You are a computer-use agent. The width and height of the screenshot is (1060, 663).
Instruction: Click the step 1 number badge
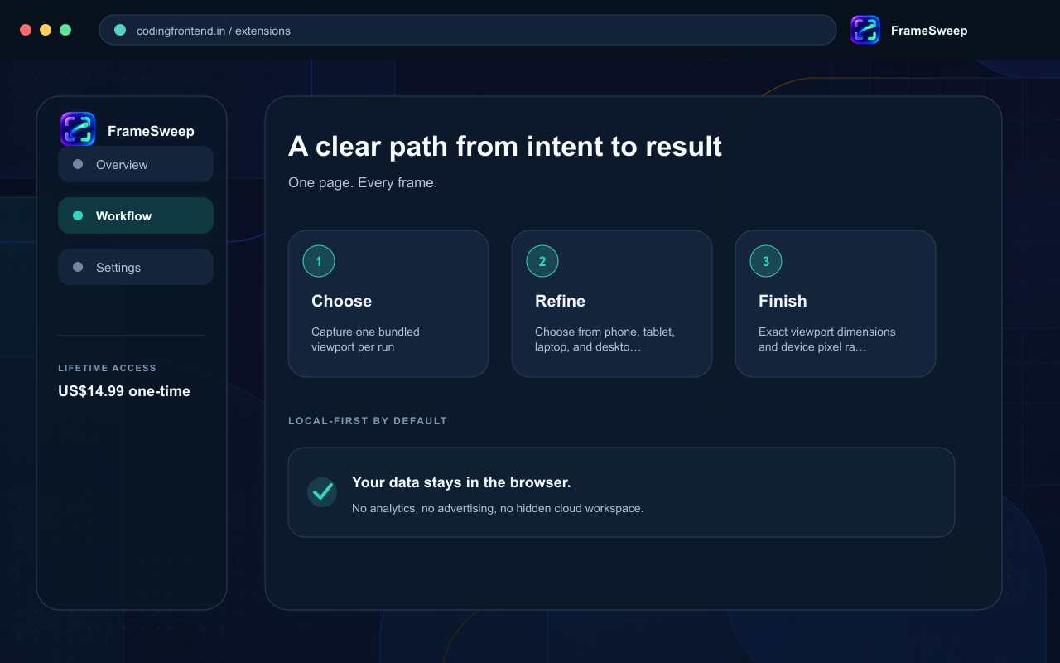pyautogui.click(x=319, y=261)
